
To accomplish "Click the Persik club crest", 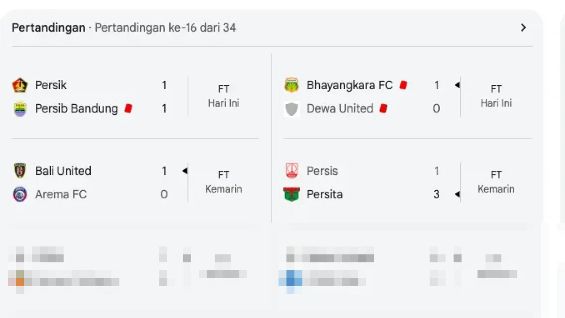I will coord(20,85).
